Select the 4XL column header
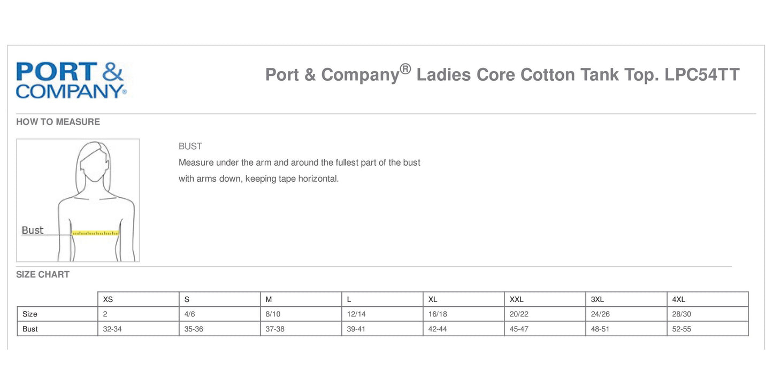This screenshot has height=379, width=773. 679,299
